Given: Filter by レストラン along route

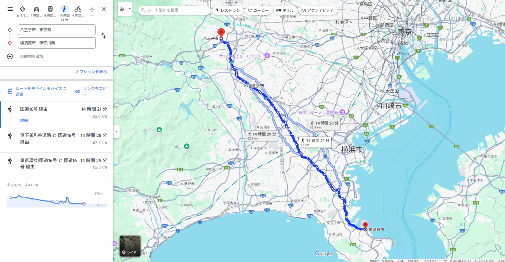Looking at the screenshot, I should [228, 10].
